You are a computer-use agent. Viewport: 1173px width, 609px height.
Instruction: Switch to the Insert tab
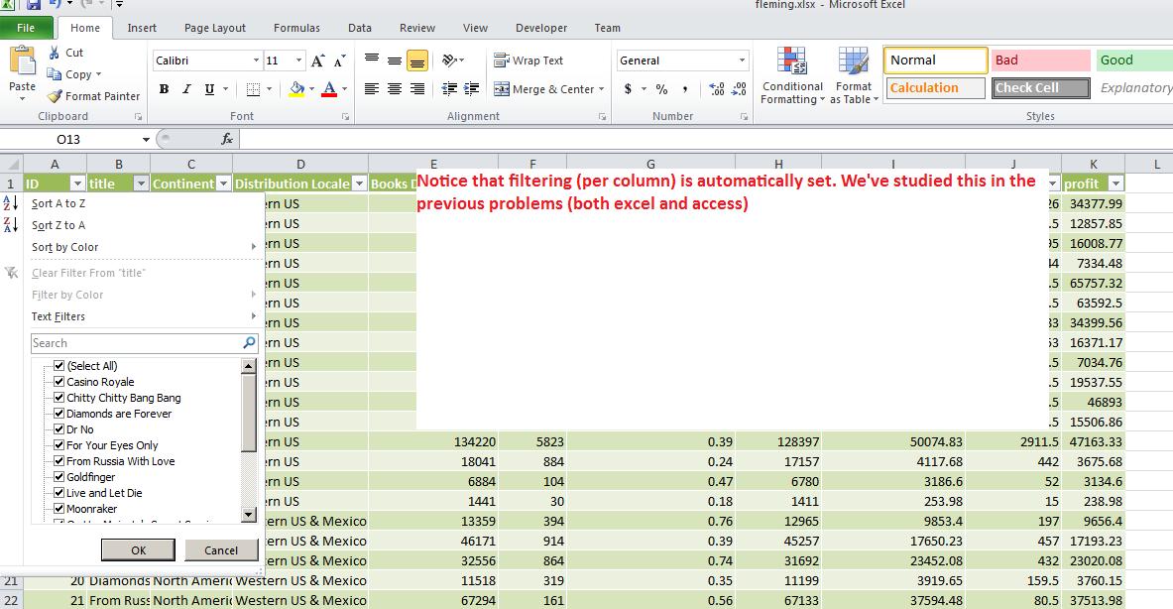pyautogui.click(x=142, y=28)
